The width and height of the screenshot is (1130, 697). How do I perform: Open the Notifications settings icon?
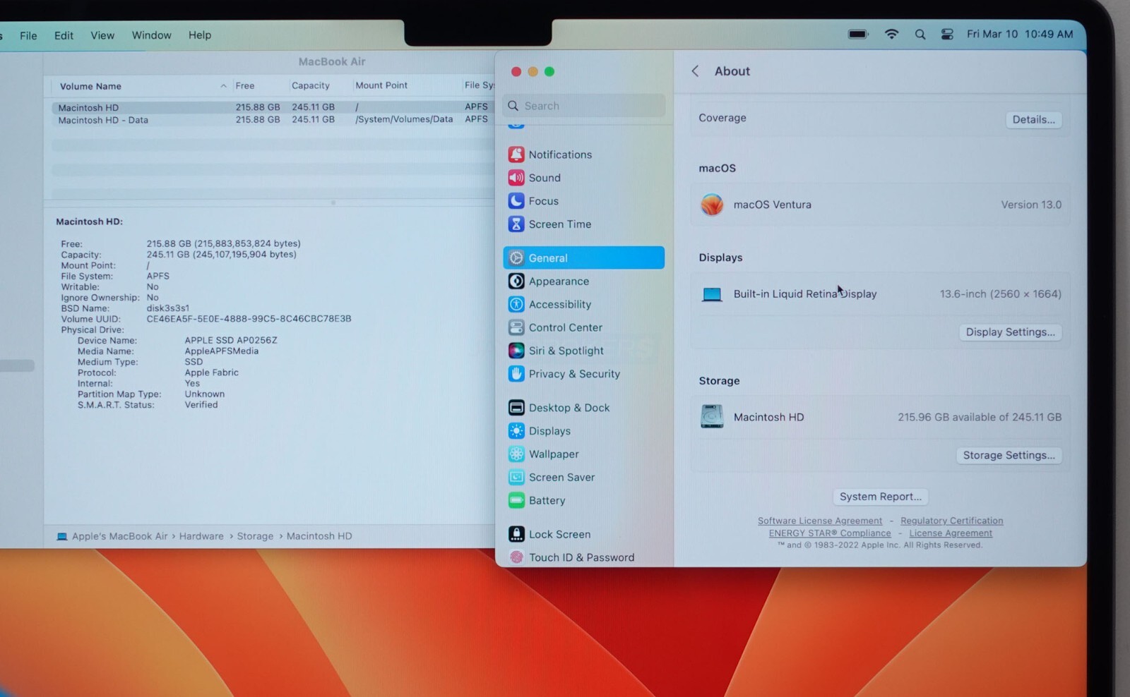click(x=516, y=154)
